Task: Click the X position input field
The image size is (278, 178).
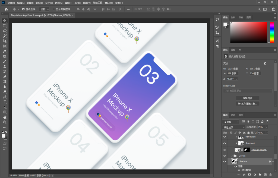Action: (x=233, y=74)
